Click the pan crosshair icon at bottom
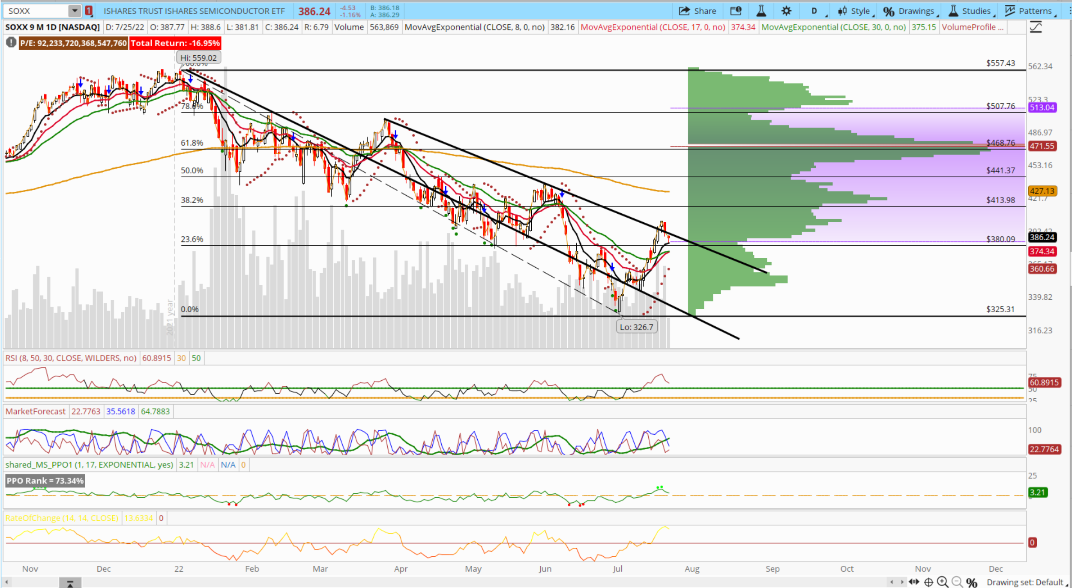Screen dimensions: 1072x588 pos(928,582)
